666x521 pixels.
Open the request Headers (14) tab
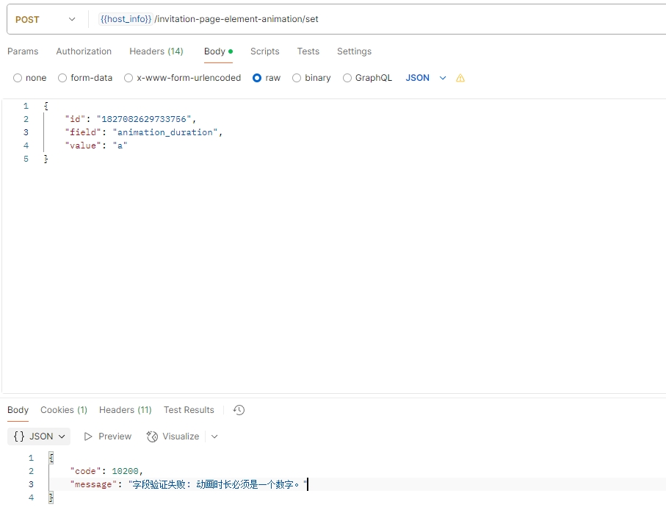click(x=156, y=51)
